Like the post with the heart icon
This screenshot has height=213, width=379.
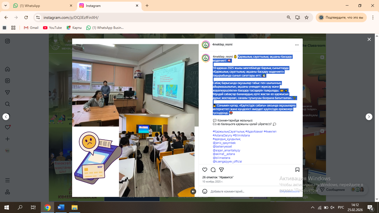coord(205,170)
